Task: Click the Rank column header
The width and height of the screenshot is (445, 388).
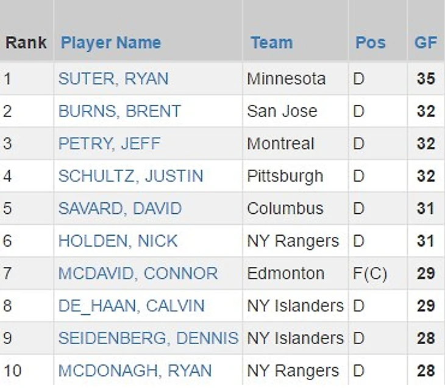Action: pos(26,43)
